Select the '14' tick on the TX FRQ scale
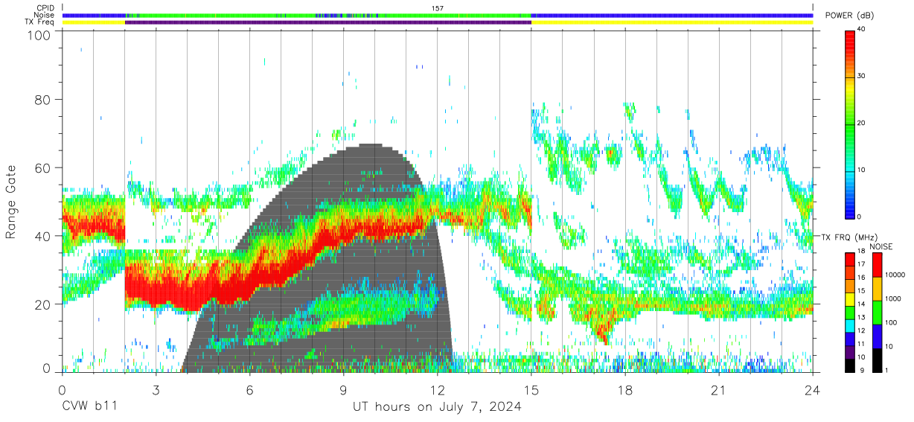 [x=861, y=305]
